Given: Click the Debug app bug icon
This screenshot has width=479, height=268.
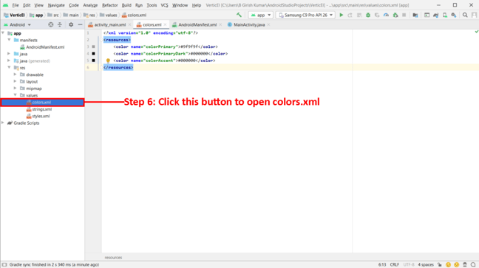Looking at the screenshot, I should (368, 15).
